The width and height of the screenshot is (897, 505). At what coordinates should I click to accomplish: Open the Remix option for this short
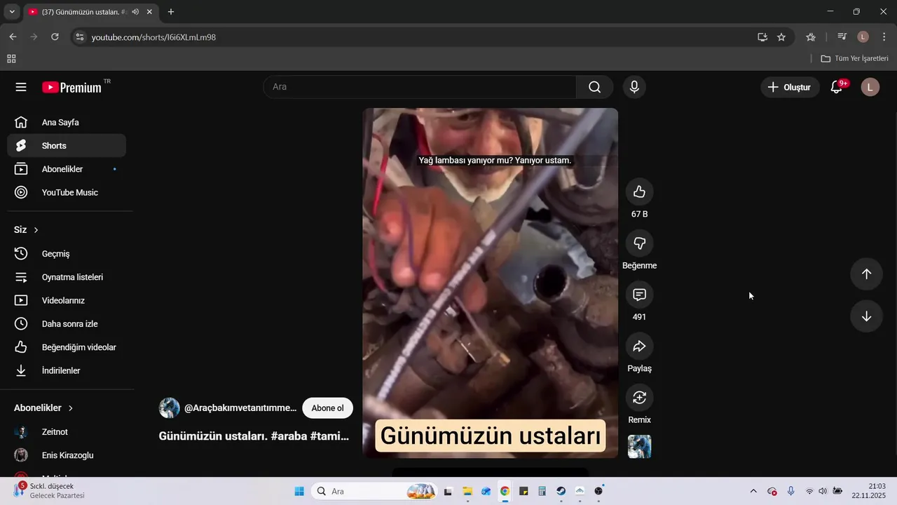point(639,397)
